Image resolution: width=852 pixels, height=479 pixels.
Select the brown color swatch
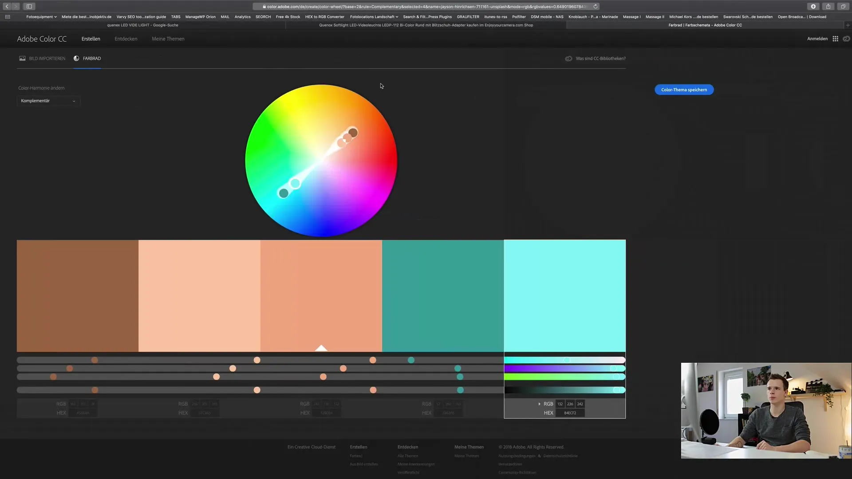(78, 296)
